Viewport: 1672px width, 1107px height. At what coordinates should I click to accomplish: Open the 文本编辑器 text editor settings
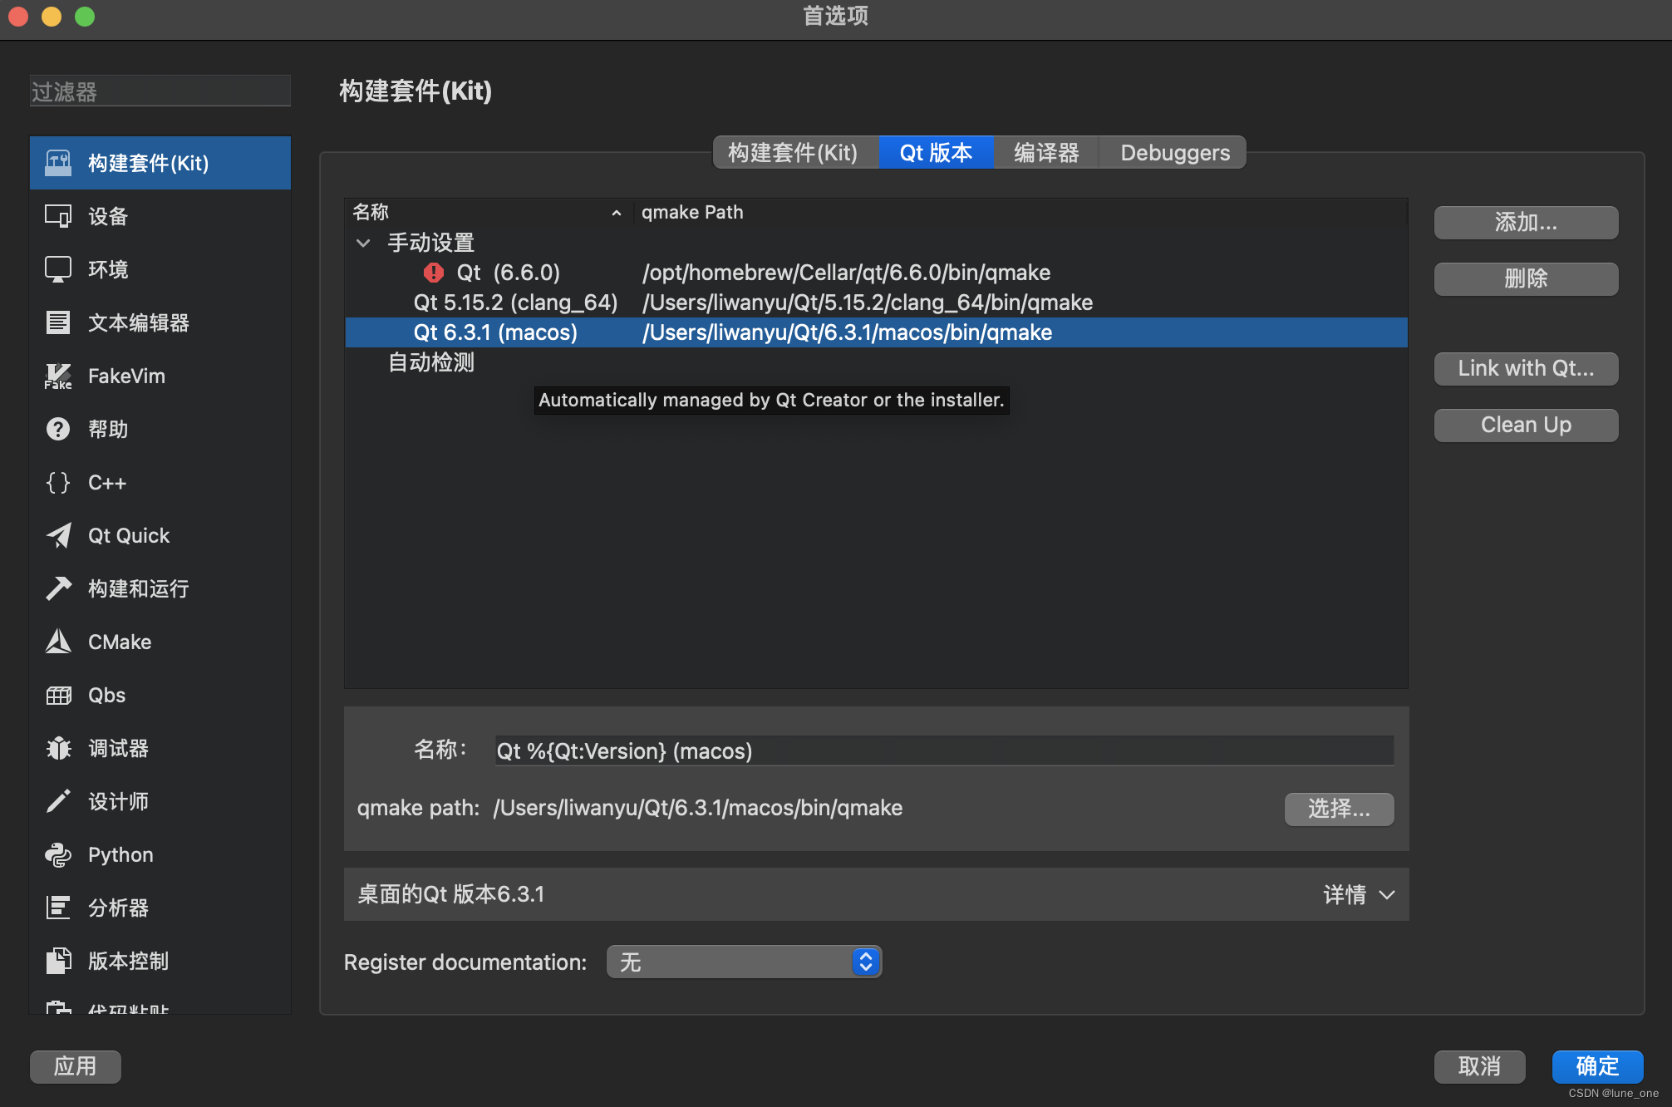coord(137,322)
